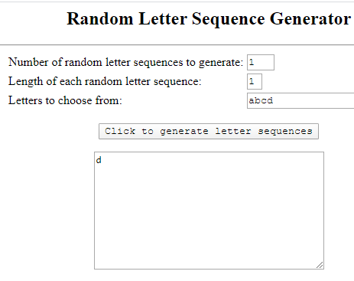Click the word 'generate:' in the first label
The image size is (354, 281).
(221, 63)
